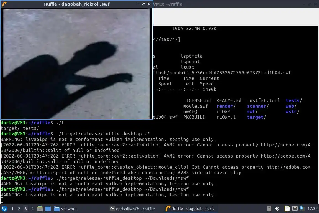The image size is (319, 213).
Task: Click lspcmcia in terminal output
Action: pyautogui.click(x=191, y=56)
